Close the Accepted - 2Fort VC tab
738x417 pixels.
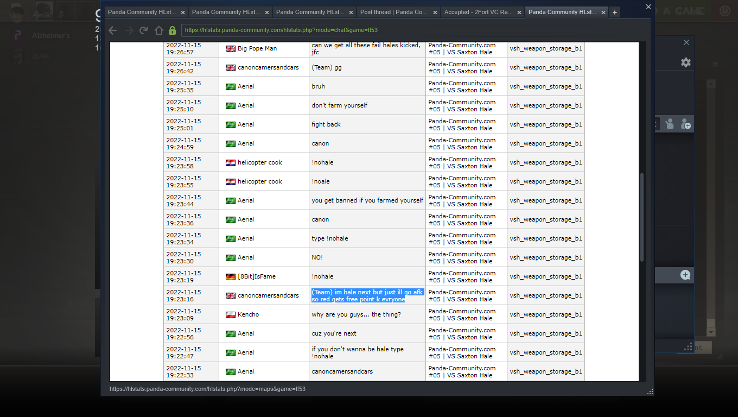point(519,12)
